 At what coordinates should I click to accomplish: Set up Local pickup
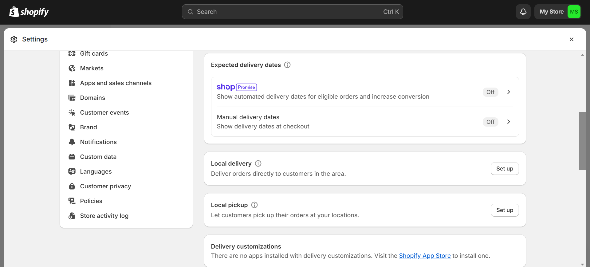[x=505, y=210]
